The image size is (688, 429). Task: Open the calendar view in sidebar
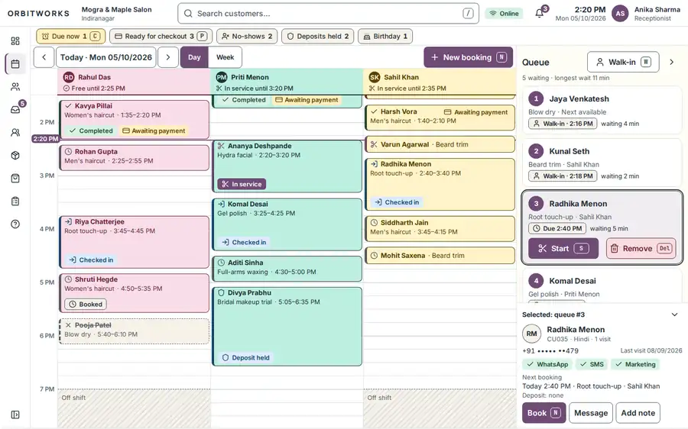coord(15,64)
